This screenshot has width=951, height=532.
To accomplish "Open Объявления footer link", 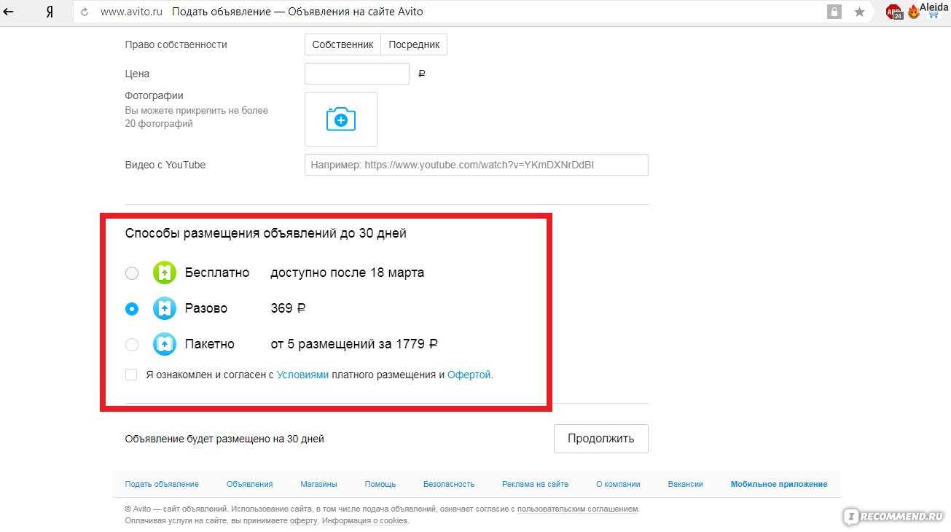I will tap(250, 484).
